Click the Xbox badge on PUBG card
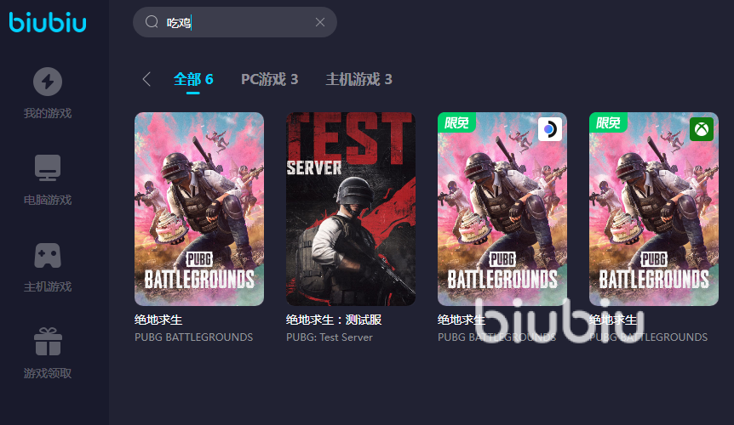 (x=702, y=129)
